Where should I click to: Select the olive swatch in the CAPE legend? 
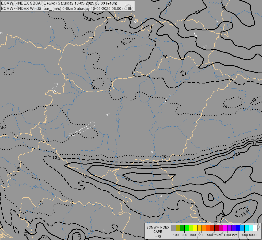pyautogui.click(x=178, y=228)
